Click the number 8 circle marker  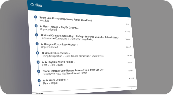click(39, 81)
